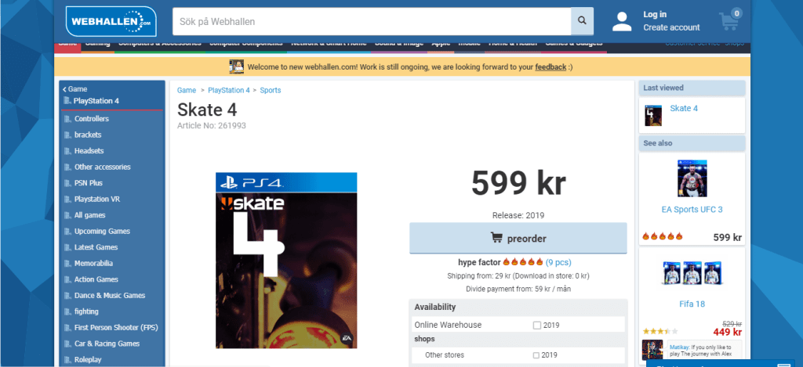Screen dimensions: 803x367
Task: Focus the Sök på Webhallen search field
Action: (372, 21)
